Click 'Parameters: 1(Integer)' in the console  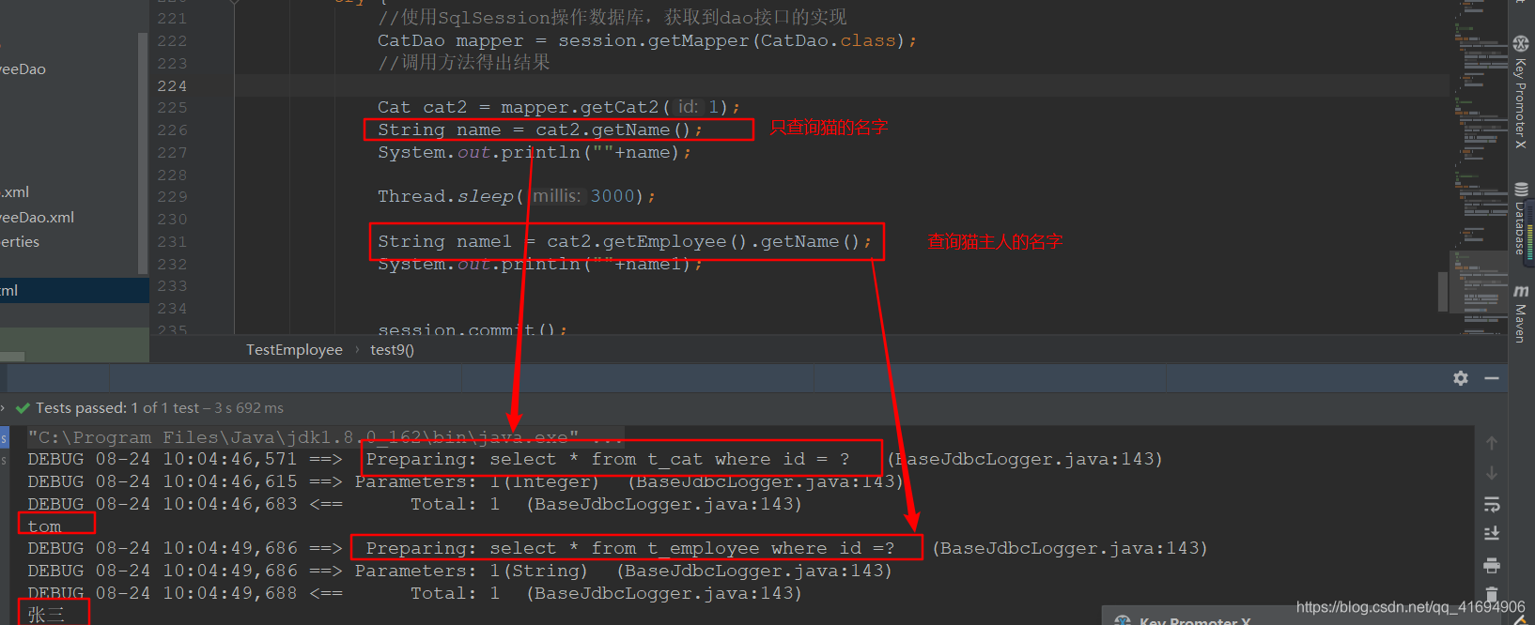[x=476, y=481]
